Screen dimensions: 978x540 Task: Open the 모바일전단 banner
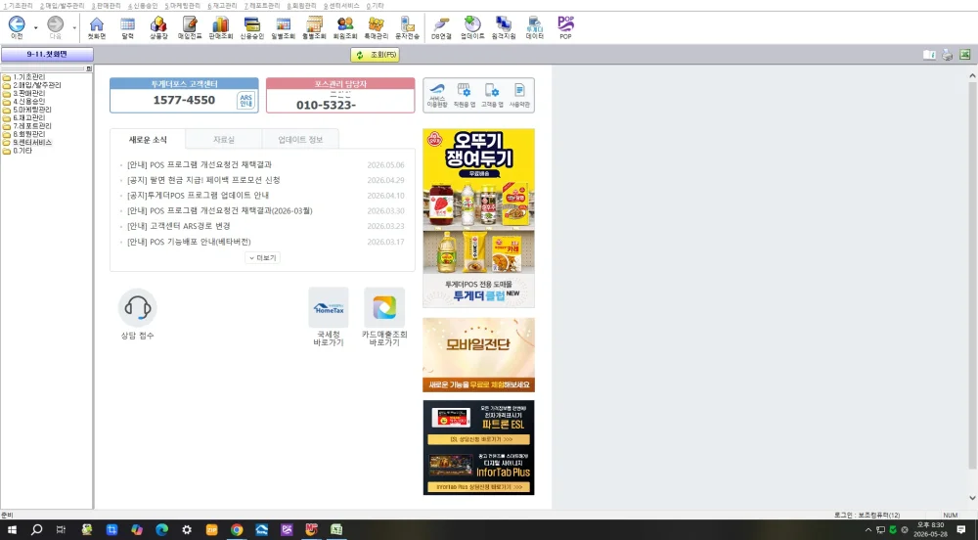coord(478,355)
